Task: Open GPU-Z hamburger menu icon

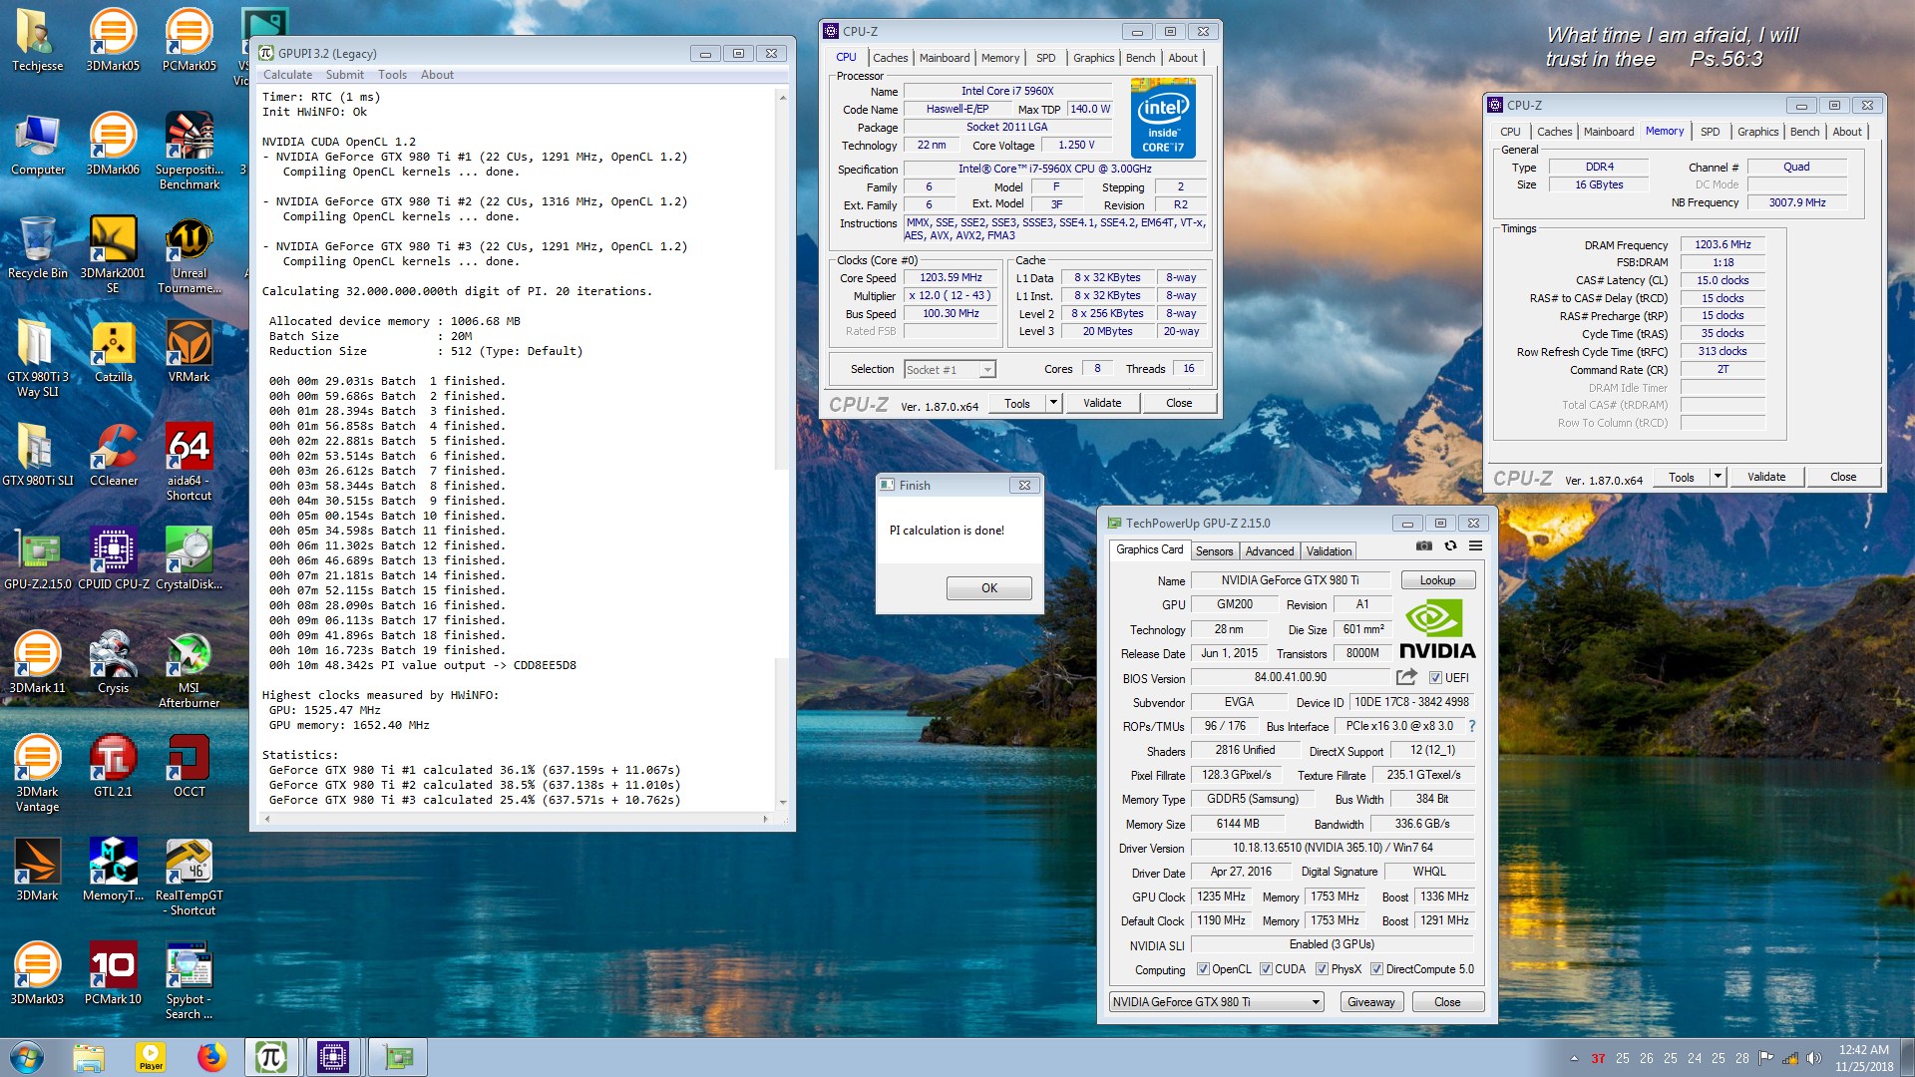Action: [x=1475, y=545]
